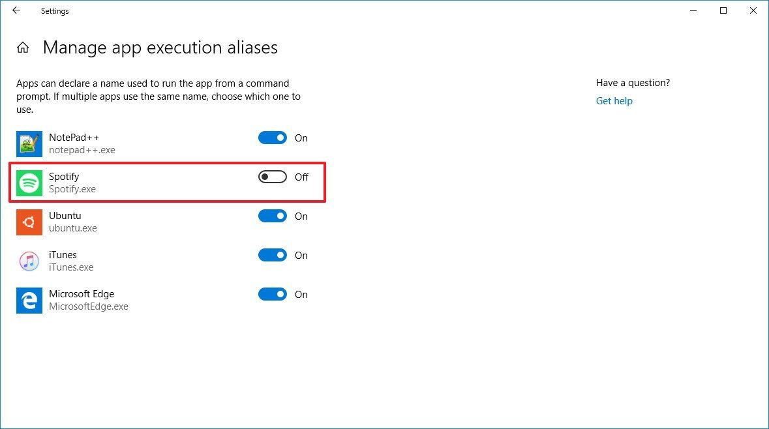Image resolution: width=769 pixels, height=429 pixels.
Task: Click the Manage app execution aliases heading
Action: [160, 47]
